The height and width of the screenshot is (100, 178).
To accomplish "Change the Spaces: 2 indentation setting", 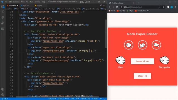I will point(61,99).
